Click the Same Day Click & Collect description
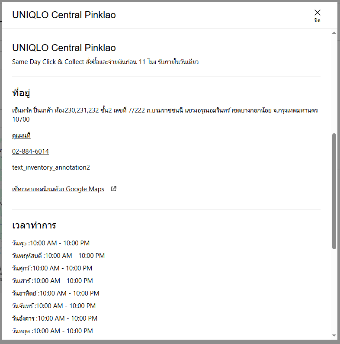This screenshot has width=340, height=344. pos(105,62)
